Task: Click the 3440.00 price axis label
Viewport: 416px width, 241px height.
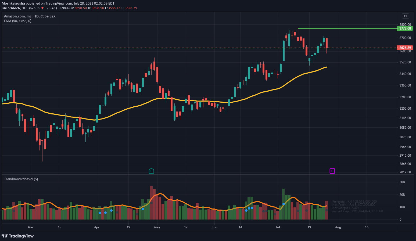Action: coord(405,74)
